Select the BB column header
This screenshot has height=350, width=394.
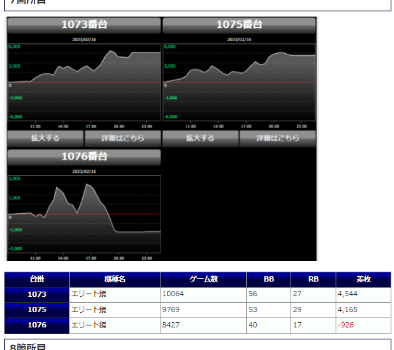pyautogui.click(x=269, y=280)
